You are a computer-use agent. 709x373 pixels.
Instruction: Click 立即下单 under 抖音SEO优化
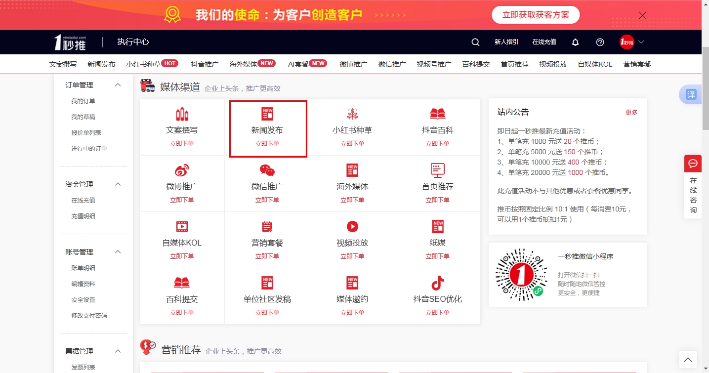pos(438,313)
